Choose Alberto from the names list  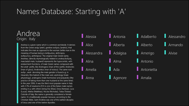(x=147, y=45)
